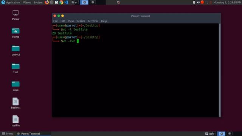This screenshot has width=242, height=136.
Task: Select the testfile document icon
Action: (x=16, y=121)
